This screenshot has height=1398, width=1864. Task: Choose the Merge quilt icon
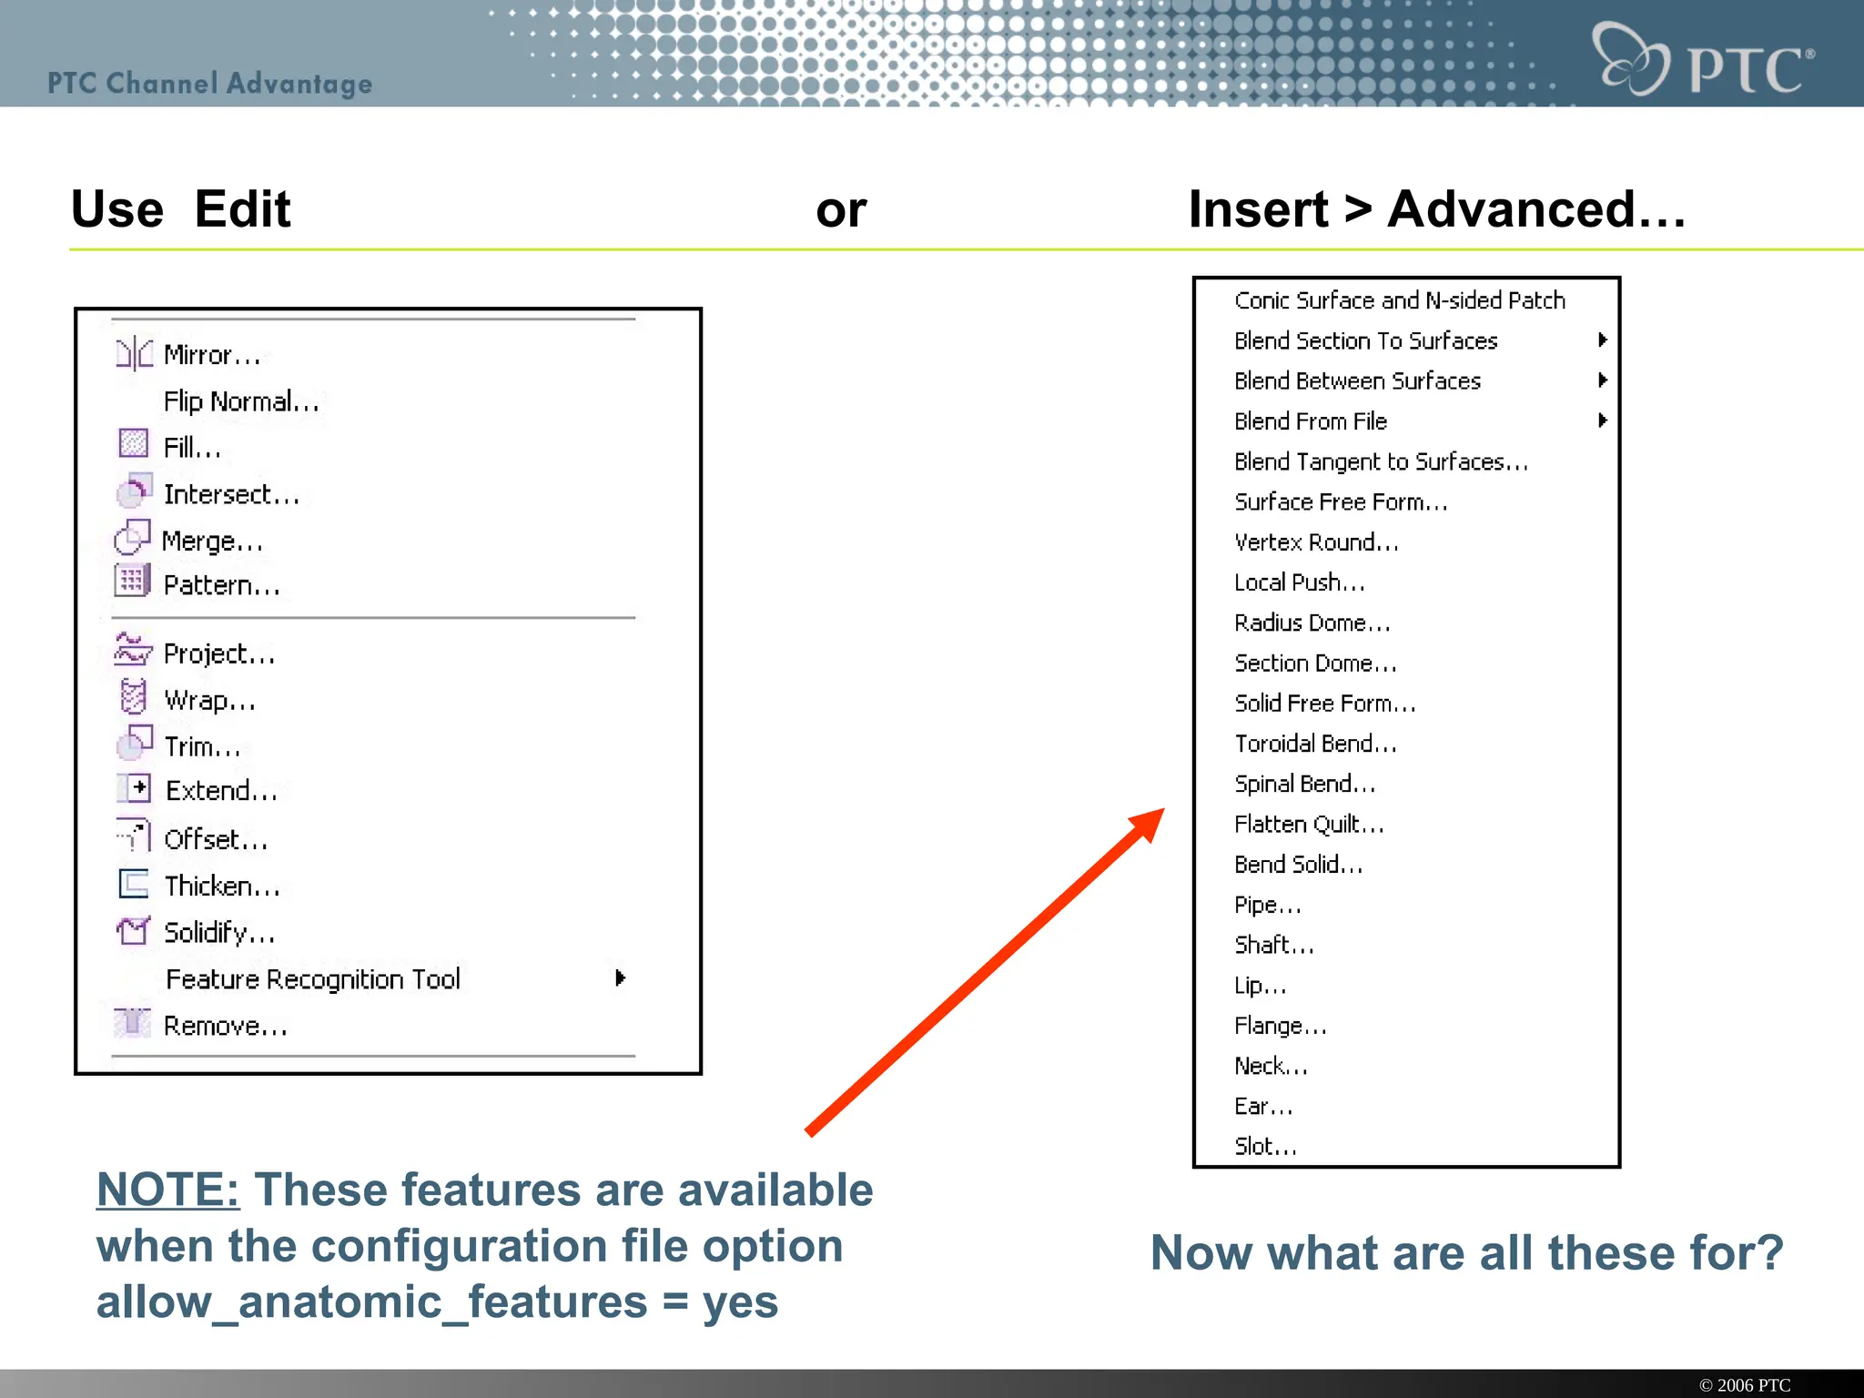tap(132, 538)
